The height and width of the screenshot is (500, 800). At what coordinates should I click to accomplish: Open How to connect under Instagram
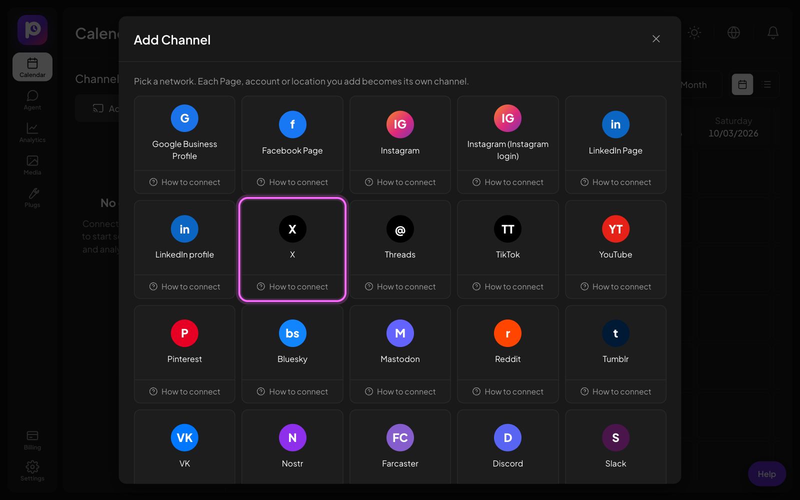coord(400,182)
